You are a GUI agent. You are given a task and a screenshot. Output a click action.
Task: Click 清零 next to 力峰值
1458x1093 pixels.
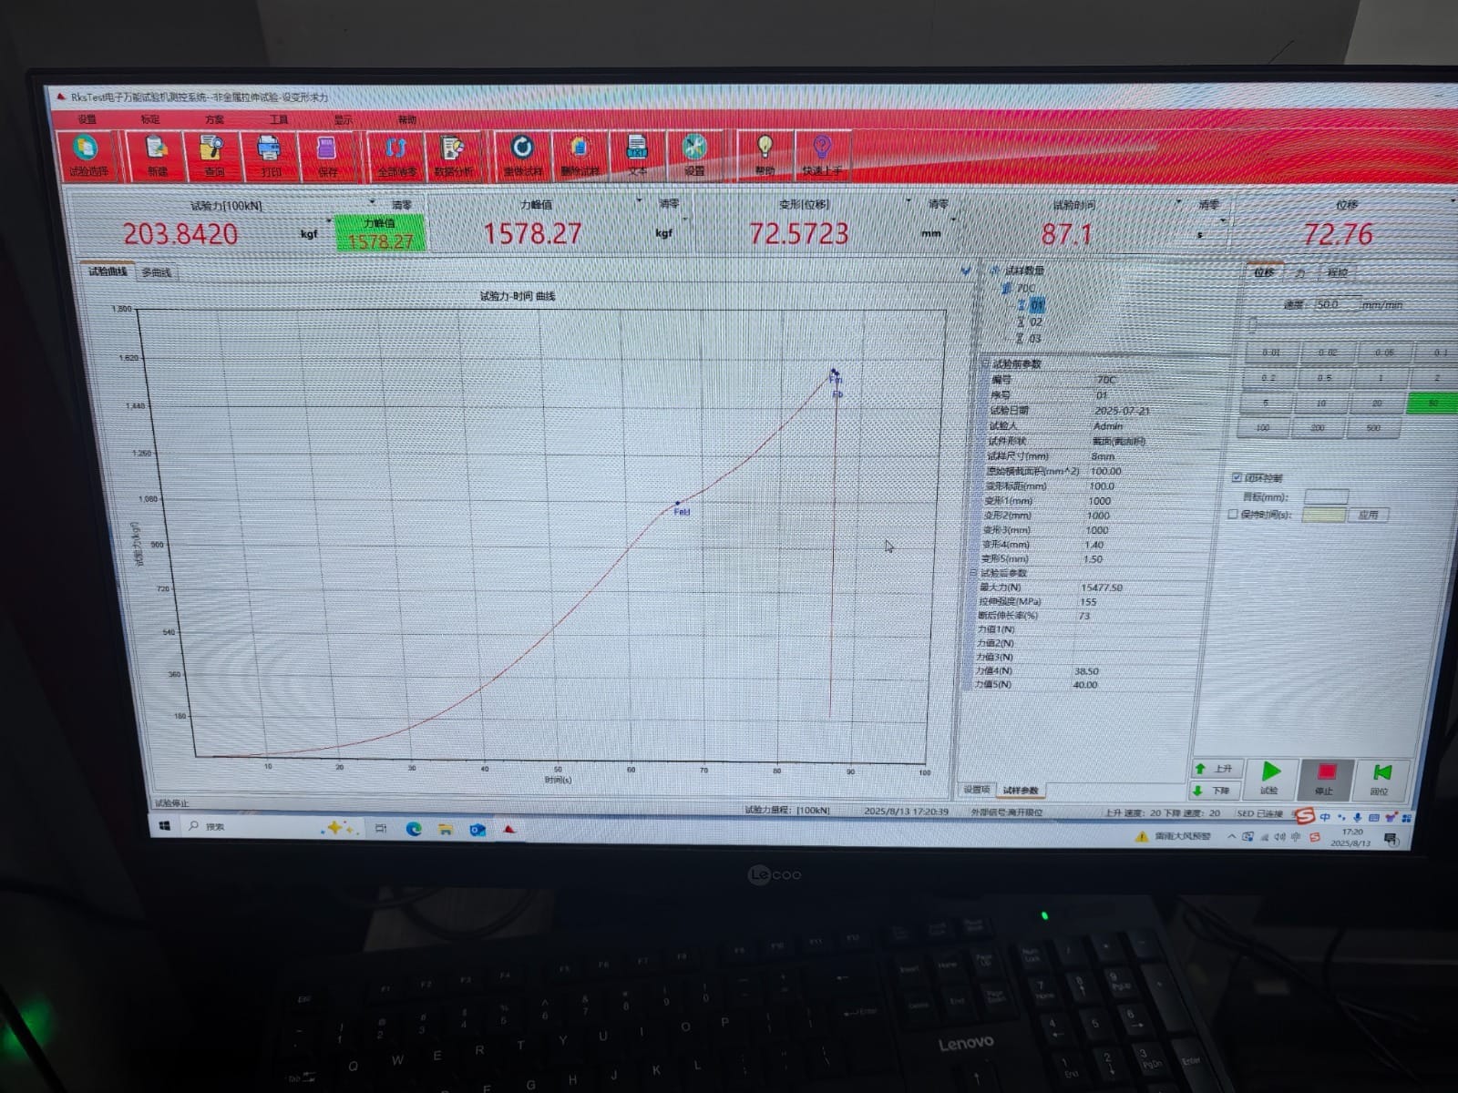(x=669, y=204)
